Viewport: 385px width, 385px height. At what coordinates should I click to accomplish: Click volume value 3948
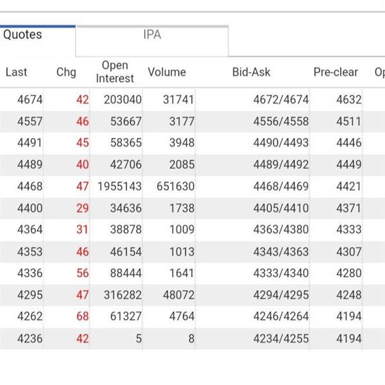tap(182, 142)
